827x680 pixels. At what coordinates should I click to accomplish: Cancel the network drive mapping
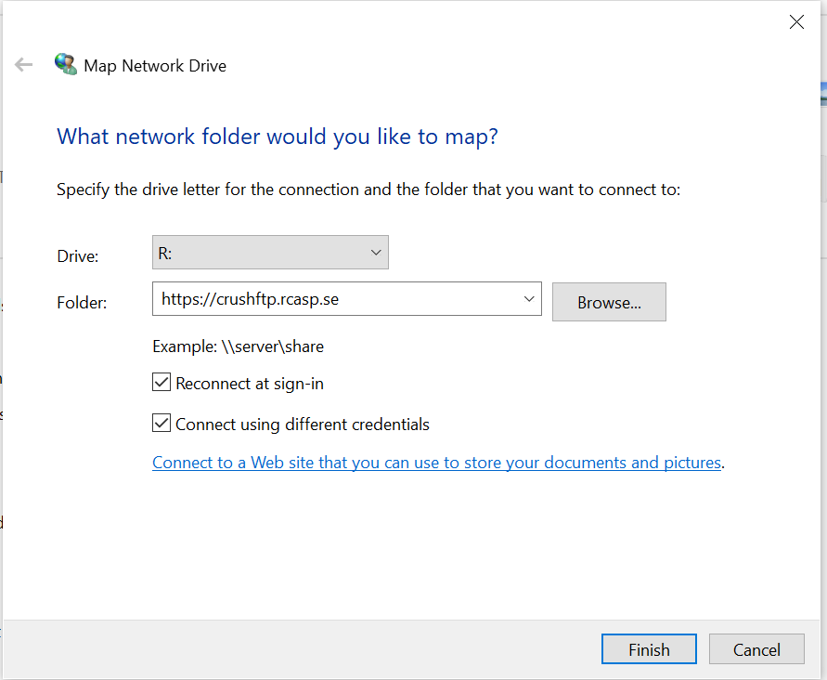(756, 649)
